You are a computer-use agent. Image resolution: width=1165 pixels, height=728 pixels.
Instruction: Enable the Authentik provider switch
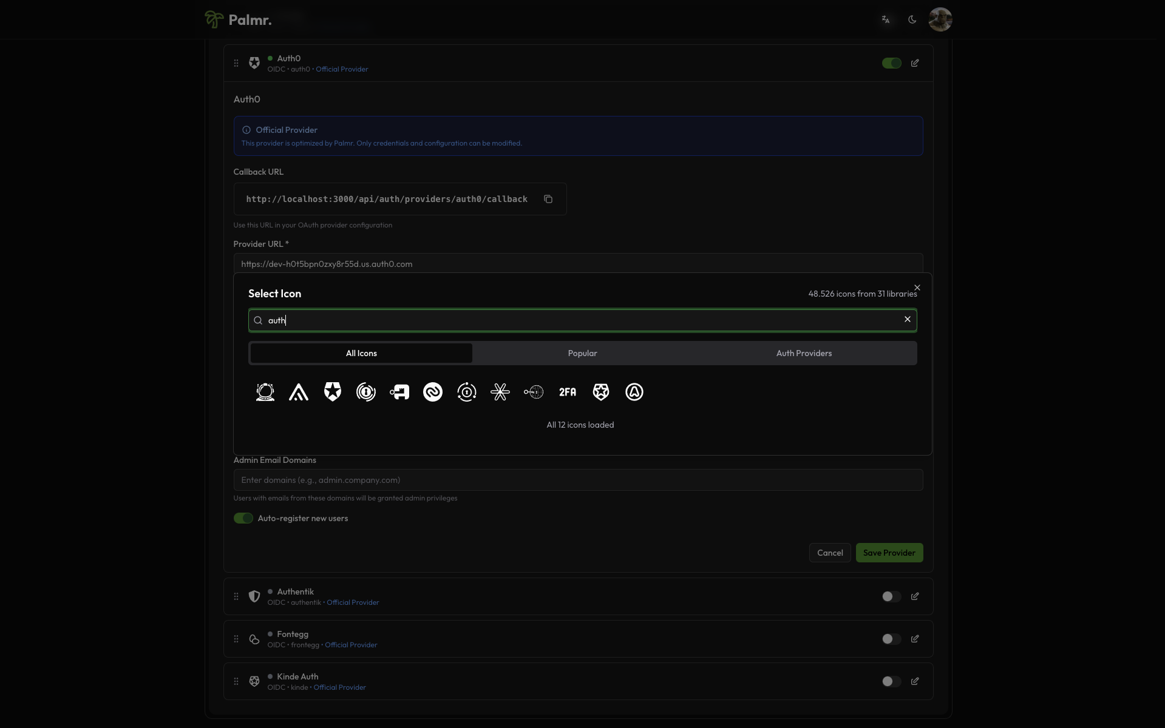click(892, 596)
